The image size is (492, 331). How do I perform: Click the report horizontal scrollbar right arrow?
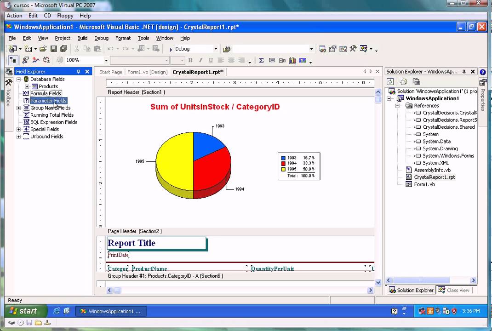click(371, 290)
